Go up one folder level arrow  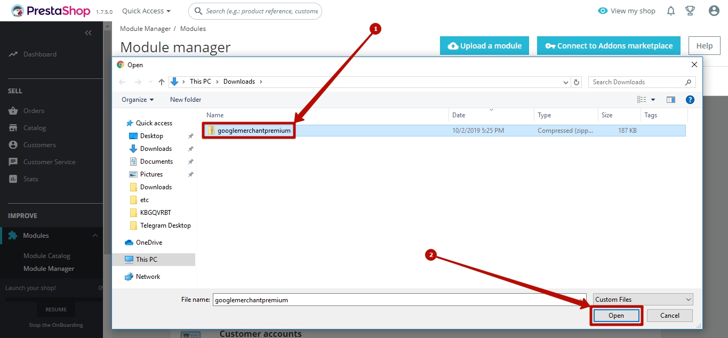(x=162, y=82)
